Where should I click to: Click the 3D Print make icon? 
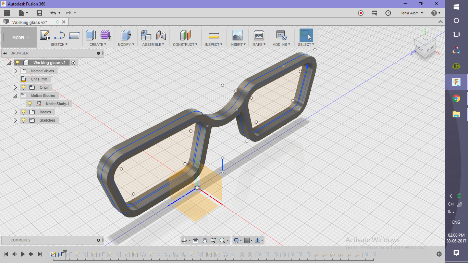point(259,35)
